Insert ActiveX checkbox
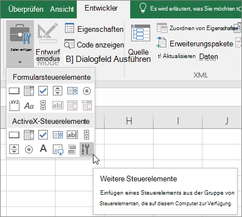Screen dimensions: 242x217 (x=43, y=134)
